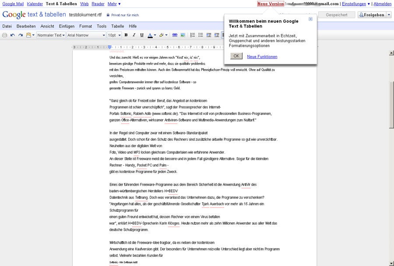Expand the text color dropdown arrow

(x=155, y=35)
